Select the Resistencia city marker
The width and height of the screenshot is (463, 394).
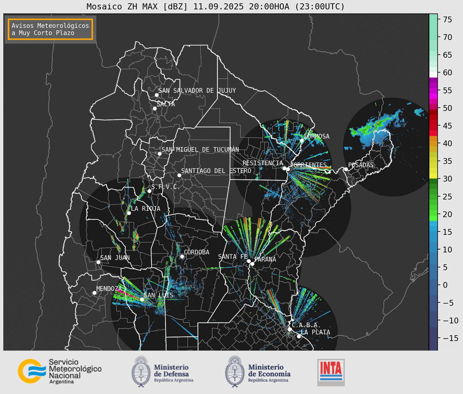(284, 168)
